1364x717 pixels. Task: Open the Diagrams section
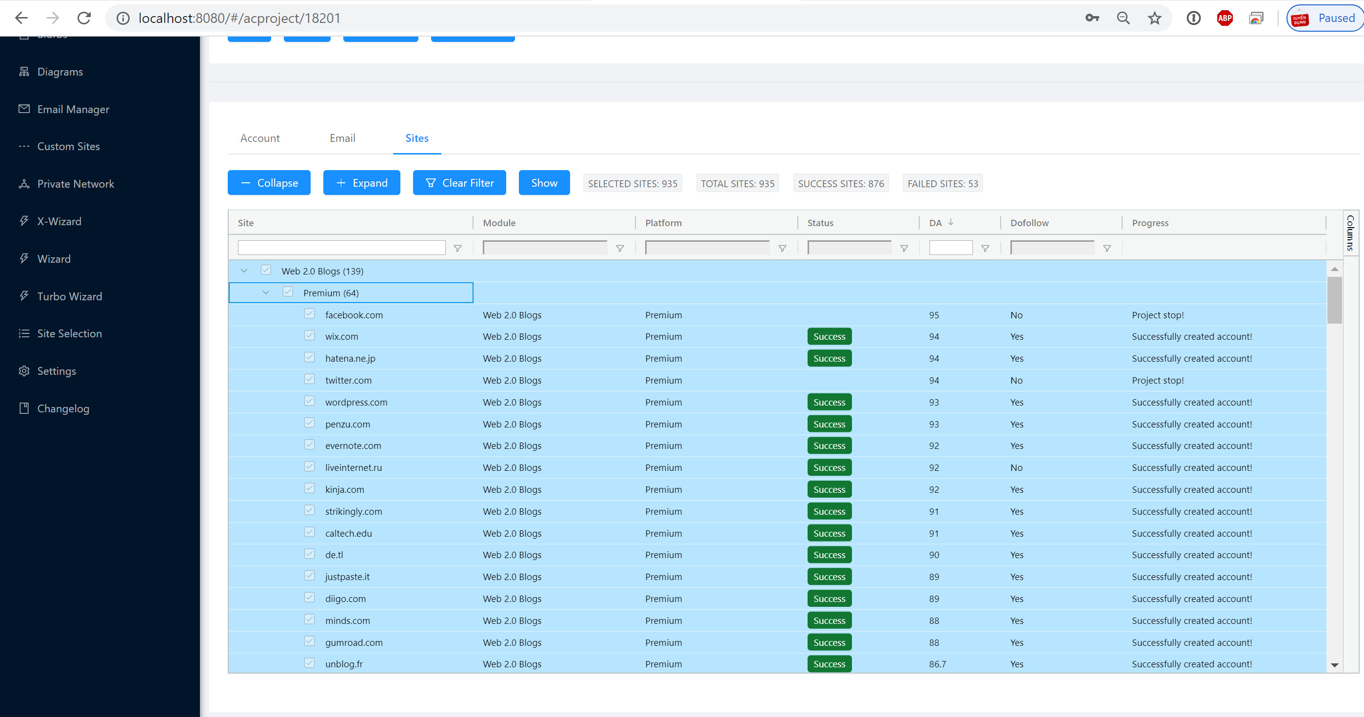59,71
